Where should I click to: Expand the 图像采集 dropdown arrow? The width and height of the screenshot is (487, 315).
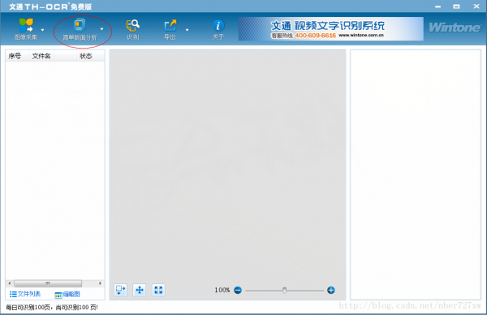click(42, 30)
